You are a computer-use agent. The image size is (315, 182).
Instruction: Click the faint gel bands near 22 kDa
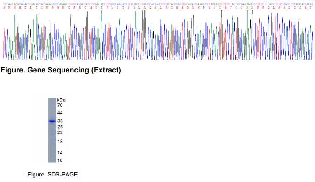point(52,132)
